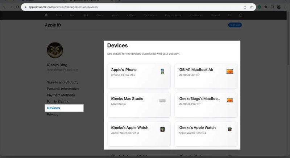
Task: Share the page using the share icon
Action: coord(245,7)
